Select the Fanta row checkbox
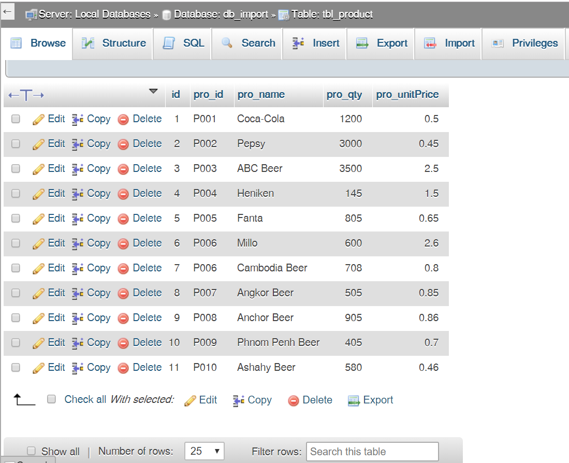The height and width of the screenshot is (463, 569). coord(16,218)
